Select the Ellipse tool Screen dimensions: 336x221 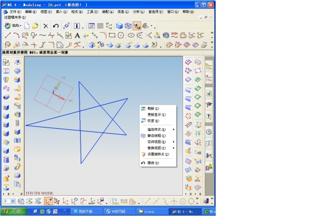(x=131, y=35)
